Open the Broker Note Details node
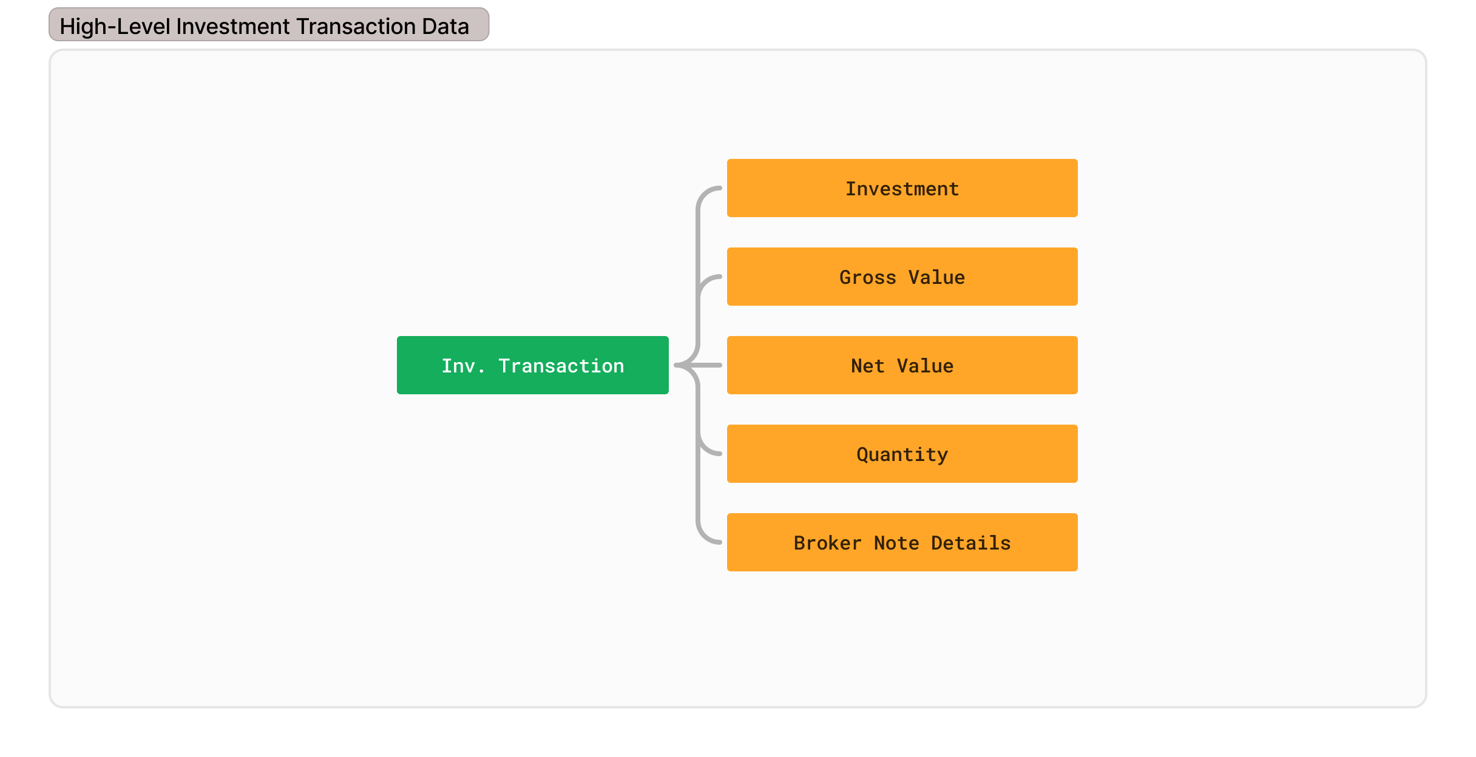The width and height of the screenshot is (1476, 757). pos(902,542)
